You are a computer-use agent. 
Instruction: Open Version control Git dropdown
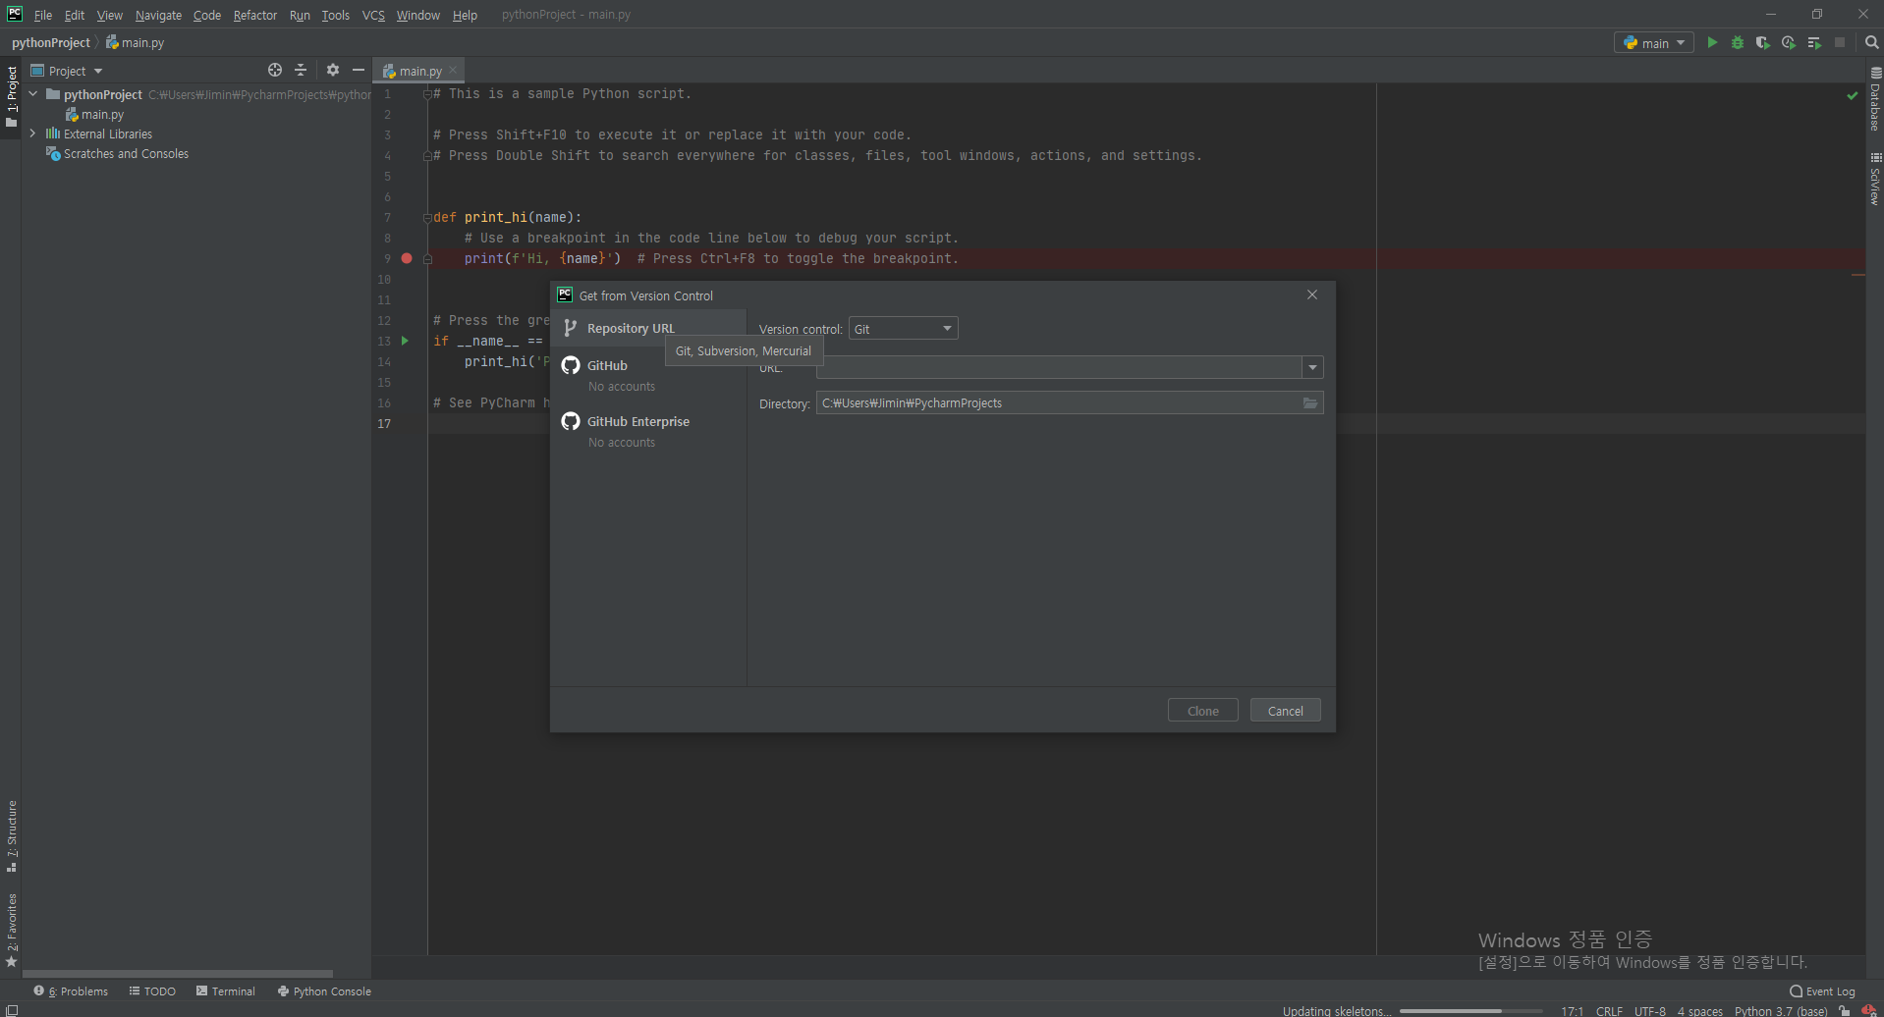903,329
